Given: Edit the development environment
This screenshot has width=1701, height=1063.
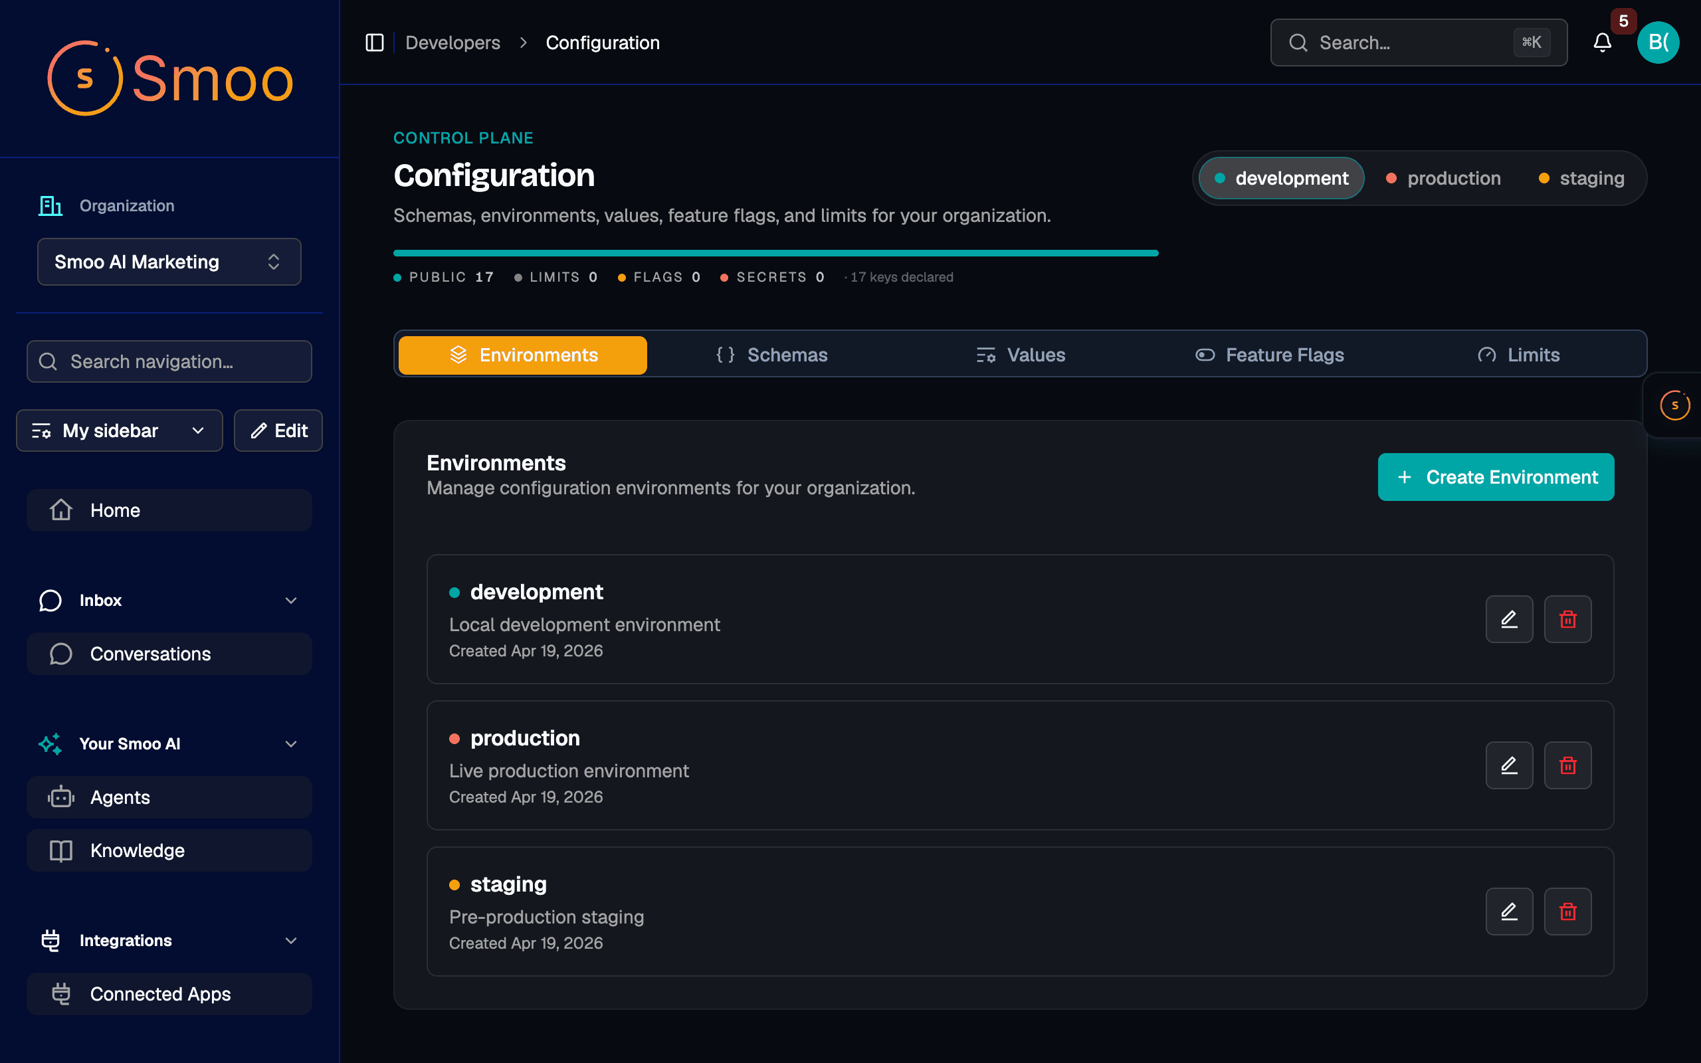Looking at the screenshot, I should coord(1509,619).
